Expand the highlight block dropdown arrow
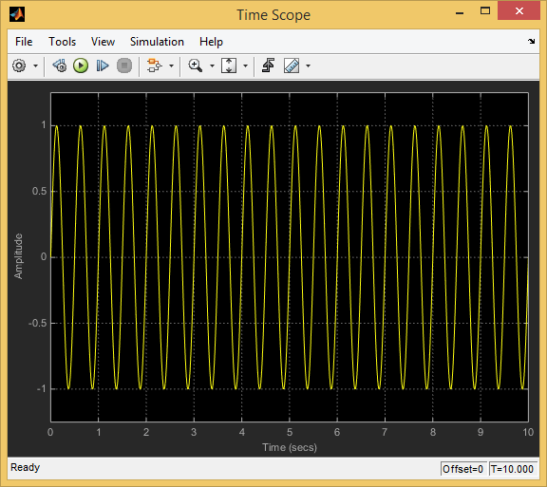547x487 pixels. [x=171, y=66]
